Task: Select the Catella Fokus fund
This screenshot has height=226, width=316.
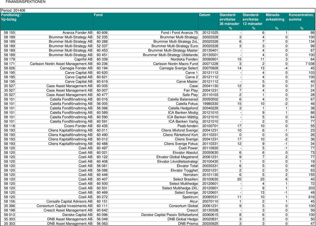Action: pos(187,104)
